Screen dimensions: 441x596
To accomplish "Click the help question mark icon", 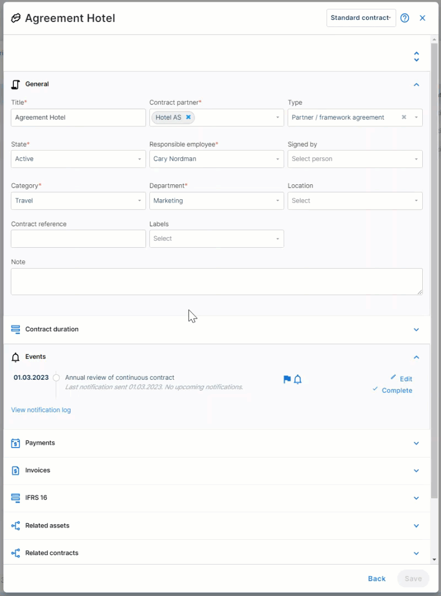I will tap(405, 18).
